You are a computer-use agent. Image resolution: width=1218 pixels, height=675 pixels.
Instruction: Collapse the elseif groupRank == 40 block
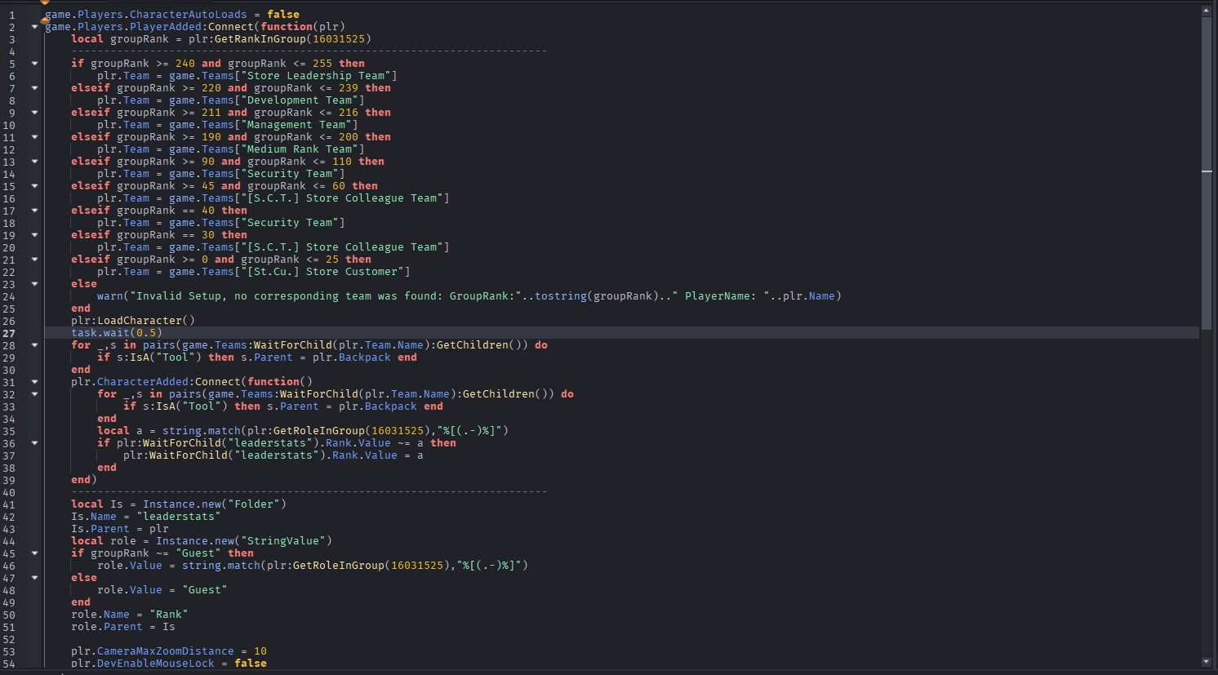pyautogui.click(x=34, y=211)
